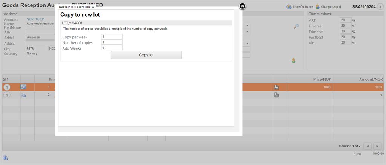
Task: Click the Copy per week field
Action: 112,37
